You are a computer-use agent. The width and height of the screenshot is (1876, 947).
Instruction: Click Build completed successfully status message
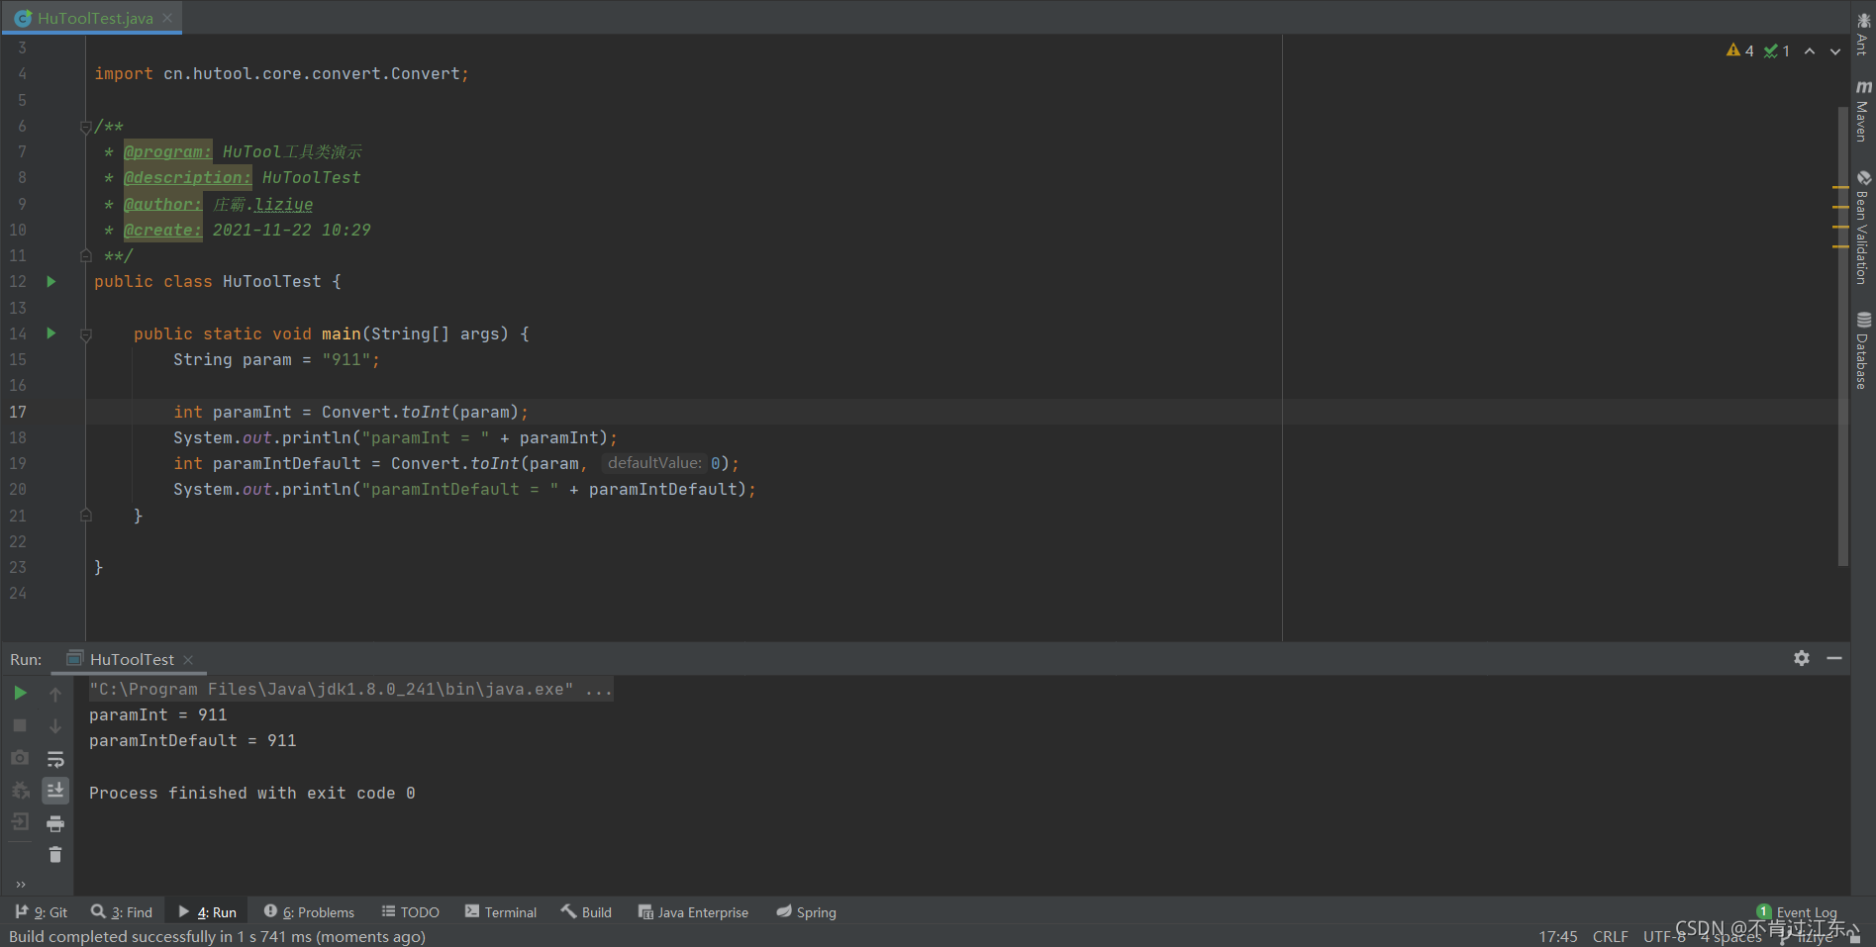217,936
